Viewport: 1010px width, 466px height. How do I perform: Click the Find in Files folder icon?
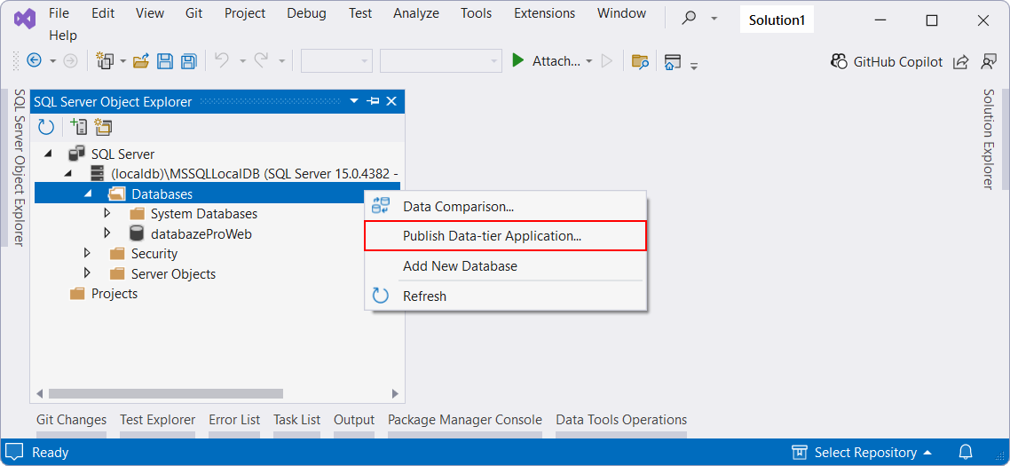pyautogui.click(x=640, y=61)
